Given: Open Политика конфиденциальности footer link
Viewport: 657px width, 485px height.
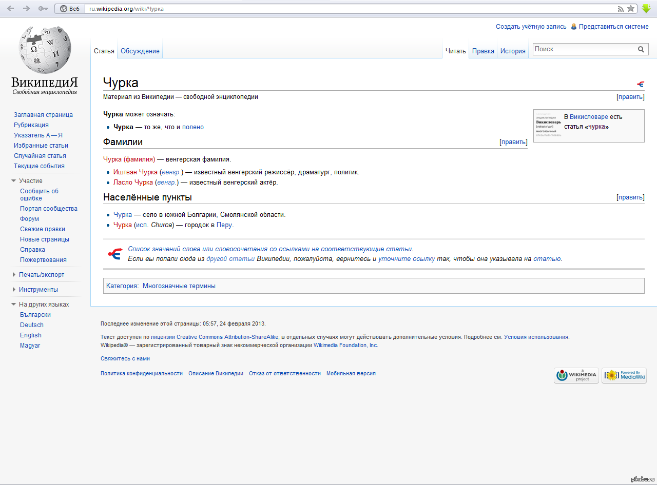Looking at the screenshot, I should (142, 374).
